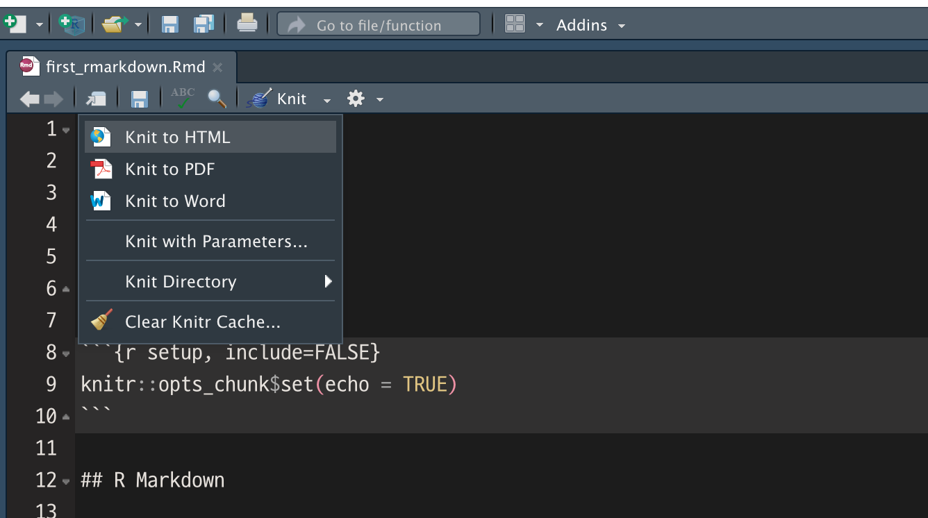
Task: Click the Show in new window icon
Action: (x=95, y=99)
